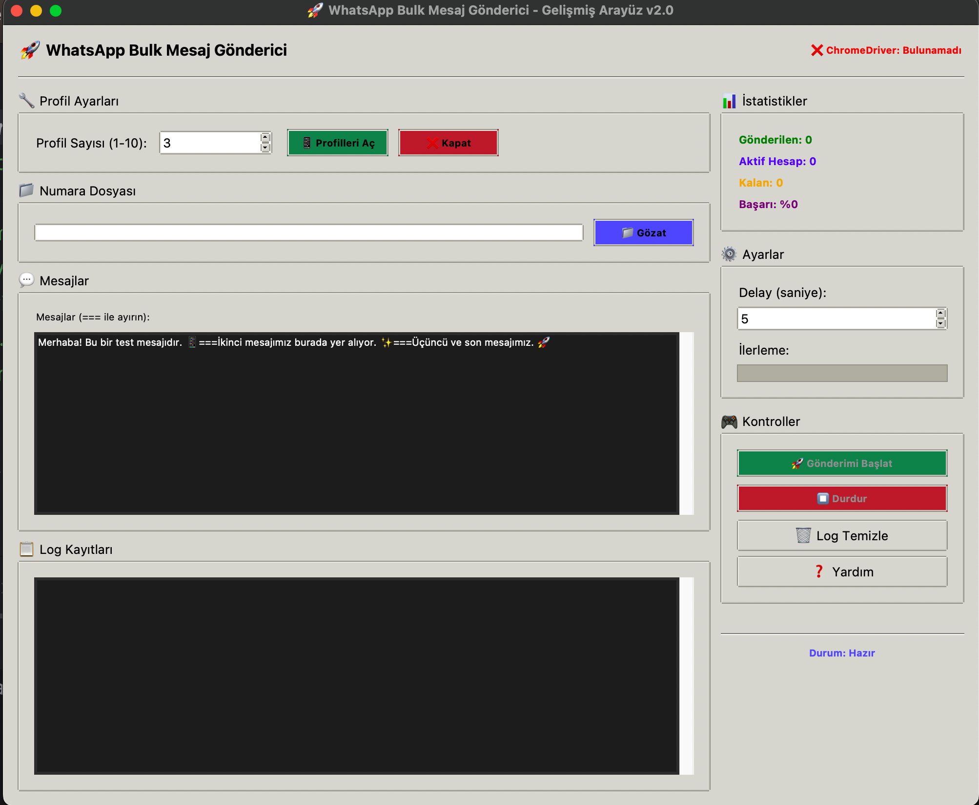Open Yardım help button
This screenshot has width=979, height=805.
(x=842, y=572)
